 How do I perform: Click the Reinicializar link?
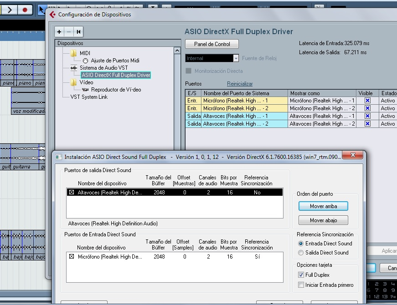(240, 84)
